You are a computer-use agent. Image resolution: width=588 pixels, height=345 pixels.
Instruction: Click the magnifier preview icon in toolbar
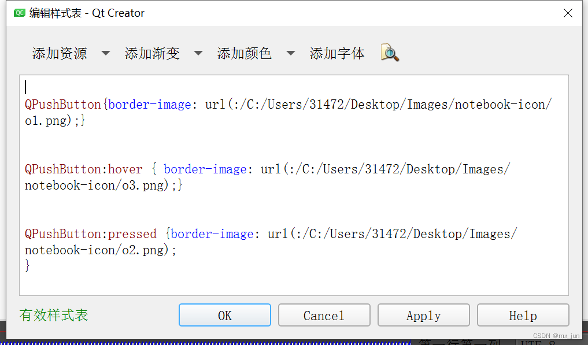pos(390,53)
